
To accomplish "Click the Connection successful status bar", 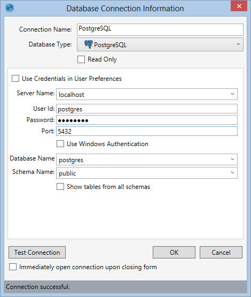I will pyautogui.click(x=126, y=287).
